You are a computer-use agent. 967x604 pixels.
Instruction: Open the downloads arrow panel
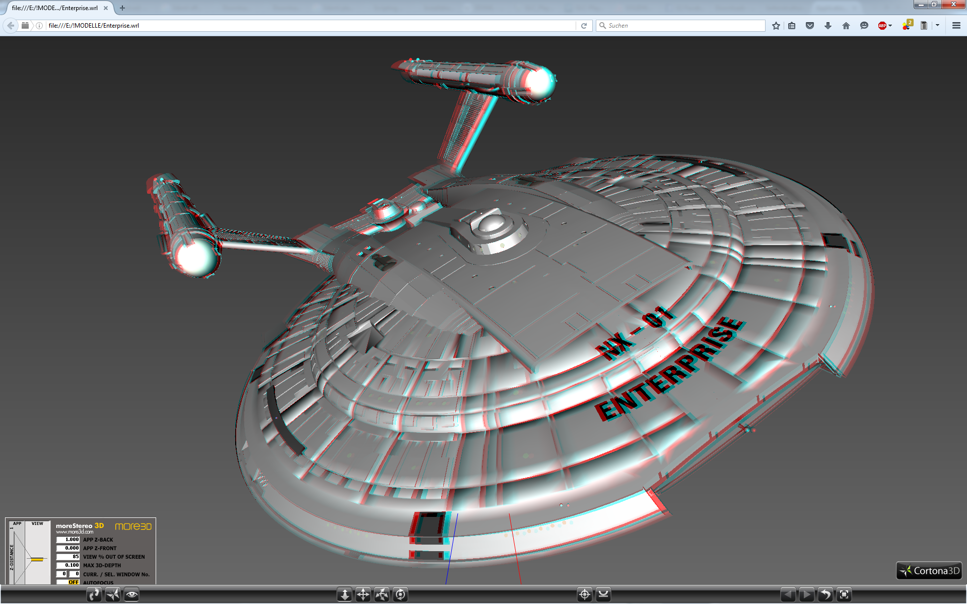coord(828,26)
